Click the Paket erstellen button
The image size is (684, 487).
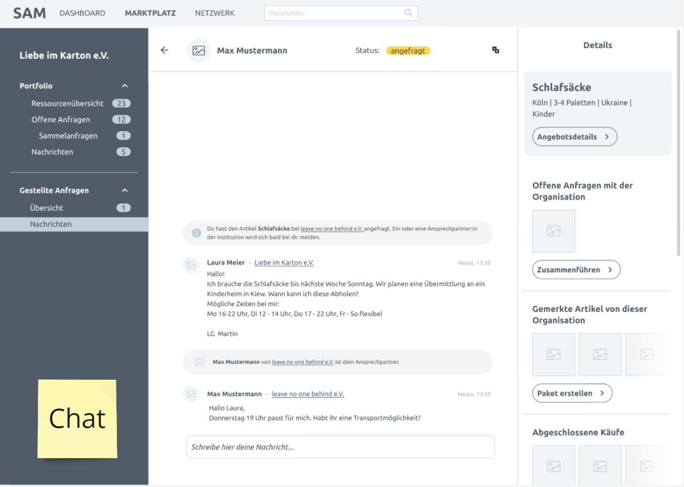point(572,393)
